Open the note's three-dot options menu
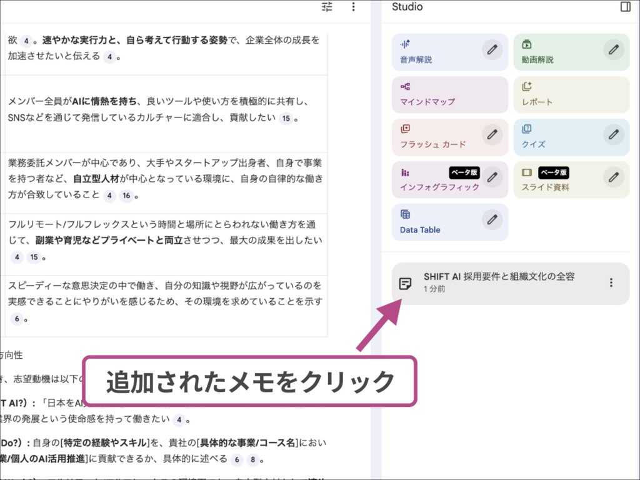The height and width of the screenshot is (480, 640). pyautogui.click(x=611, y=282)
